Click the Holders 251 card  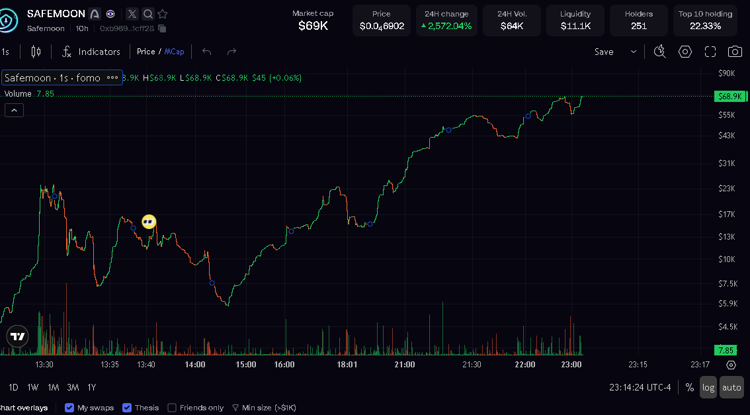639,21
